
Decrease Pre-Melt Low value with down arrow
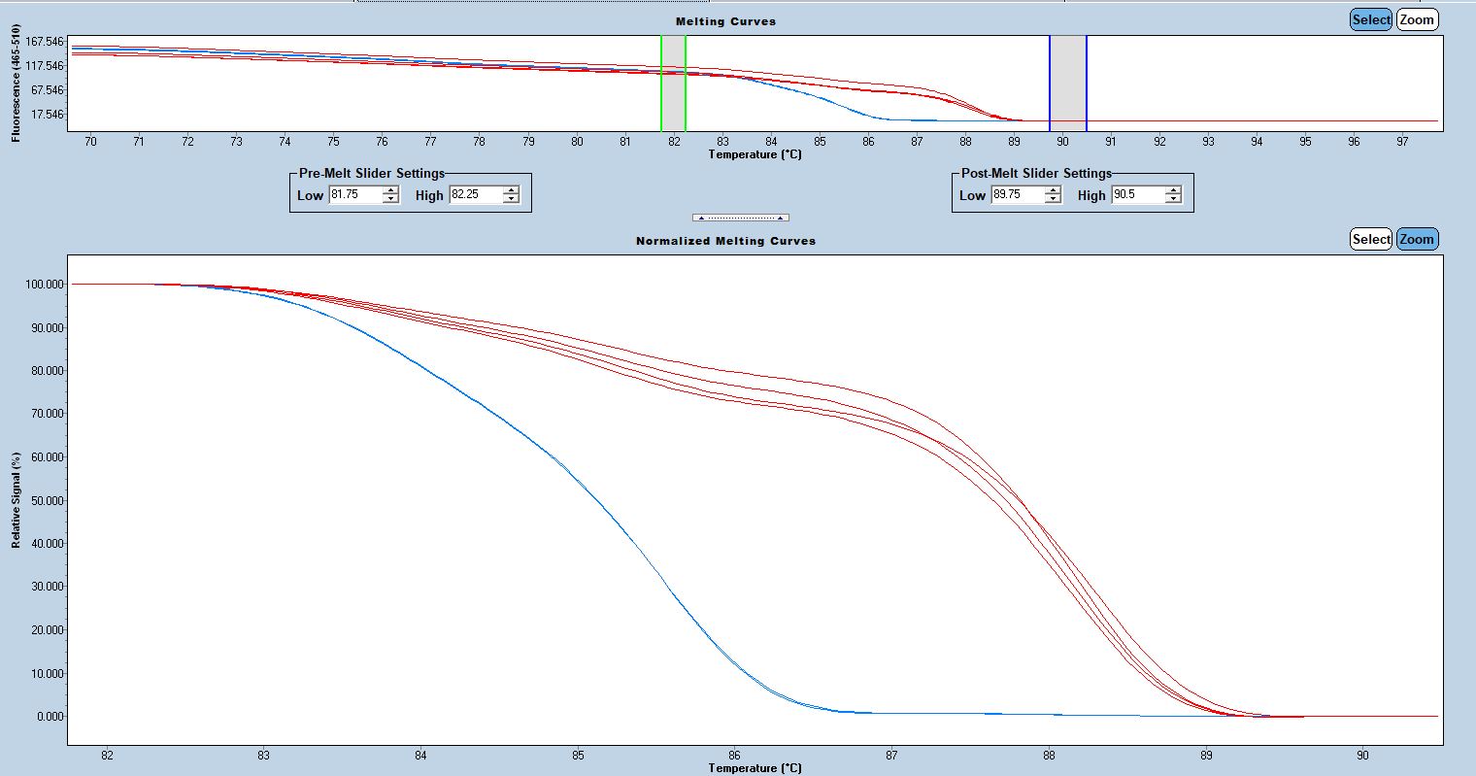tap(390, 199)
